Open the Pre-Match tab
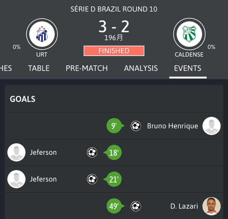The width and height of the screenshot is (228, 219). tap(87, 68)
